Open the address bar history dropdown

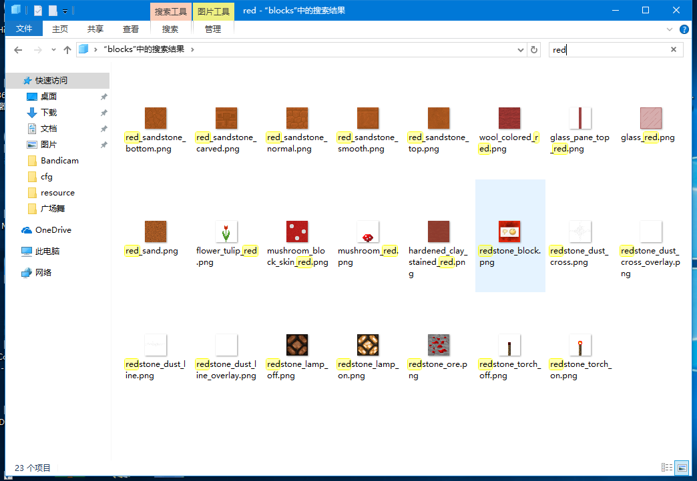tap(521, 50)
